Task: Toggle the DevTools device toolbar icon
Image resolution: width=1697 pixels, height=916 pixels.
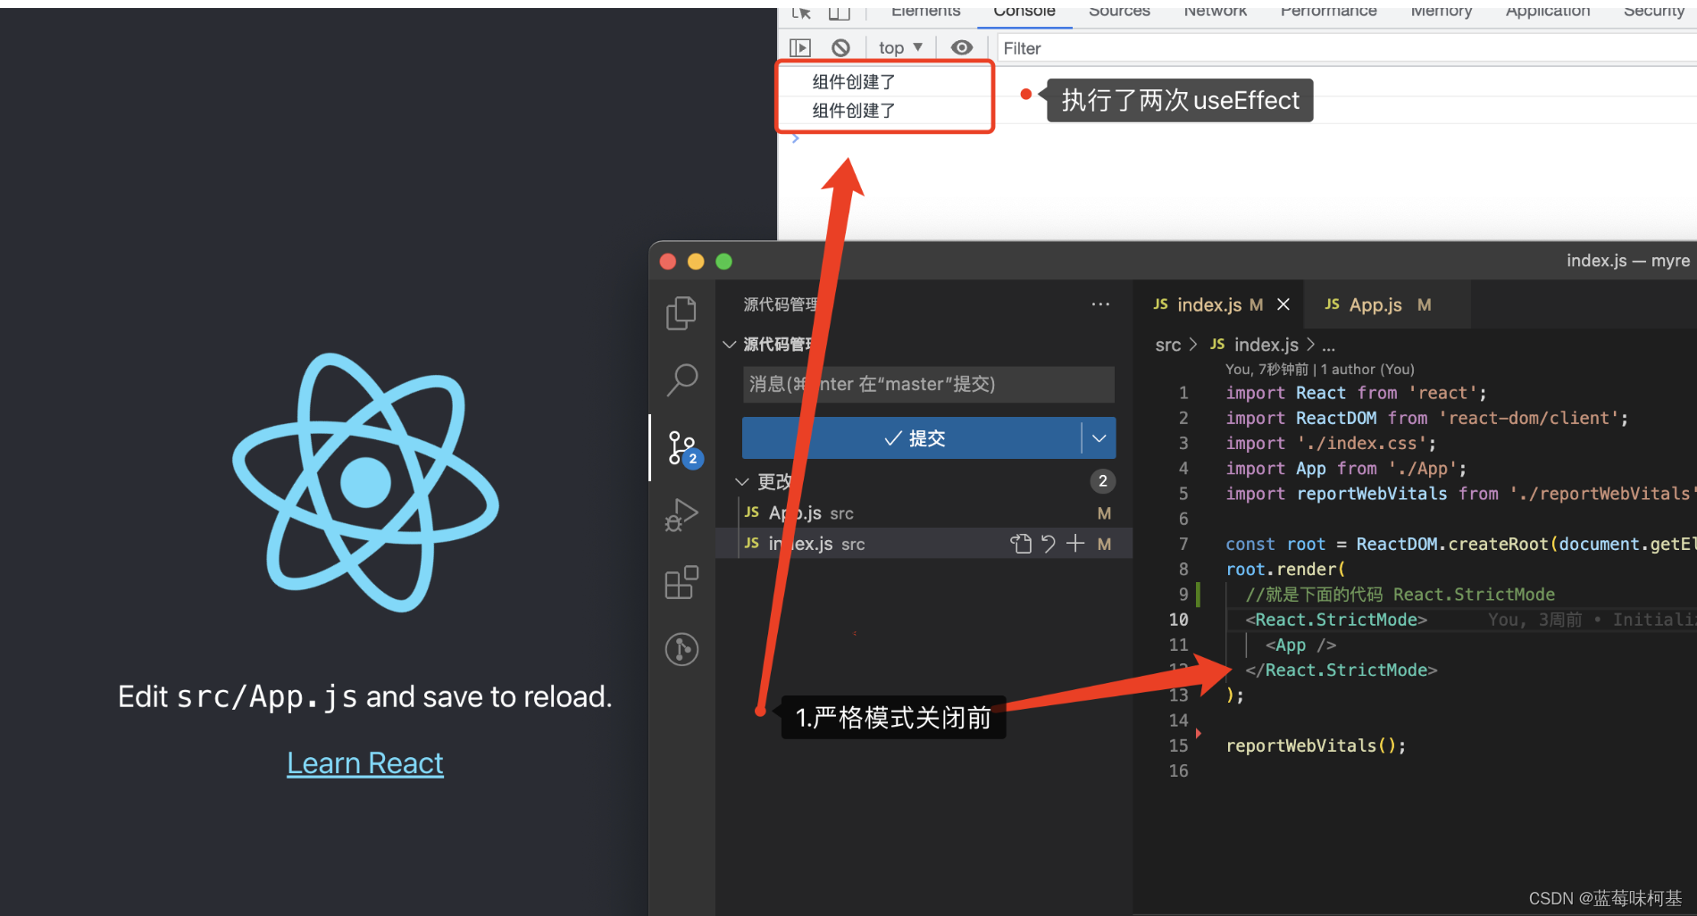Action: (x=839, y=12)
